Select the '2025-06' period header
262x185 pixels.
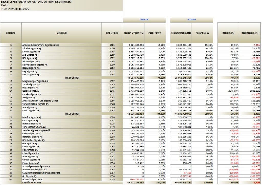(x=144, y=20)
